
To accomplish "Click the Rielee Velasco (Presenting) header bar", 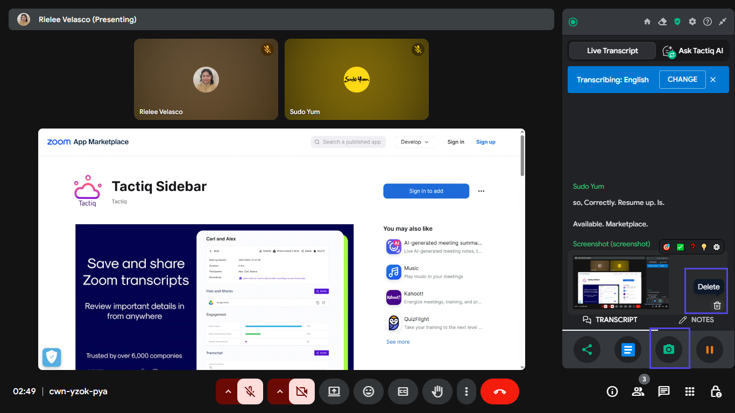I will (281, 19).
